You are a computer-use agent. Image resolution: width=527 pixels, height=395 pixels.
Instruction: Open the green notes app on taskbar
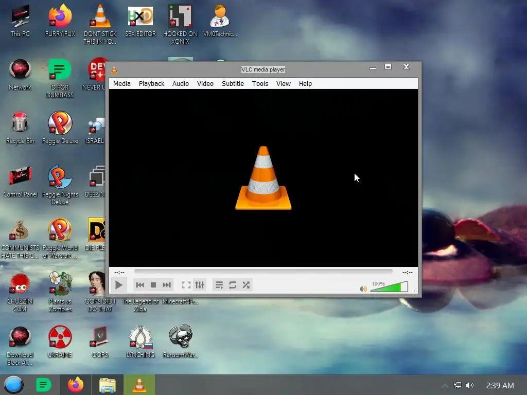pos(43,385)
